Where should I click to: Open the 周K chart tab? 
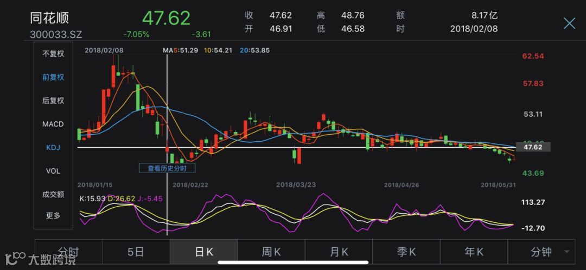click(x=271, y=252)
